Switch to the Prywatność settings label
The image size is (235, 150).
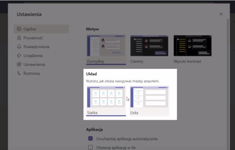pyautogui.click(x=33, y=38)
